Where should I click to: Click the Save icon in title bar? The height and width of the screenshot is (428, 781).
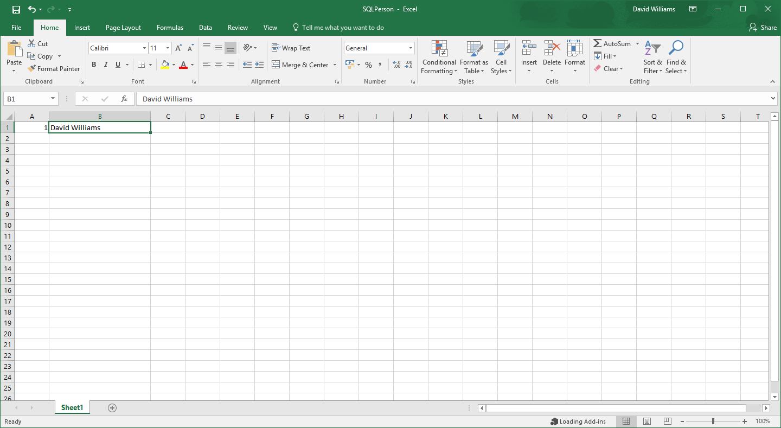(16, 9)
